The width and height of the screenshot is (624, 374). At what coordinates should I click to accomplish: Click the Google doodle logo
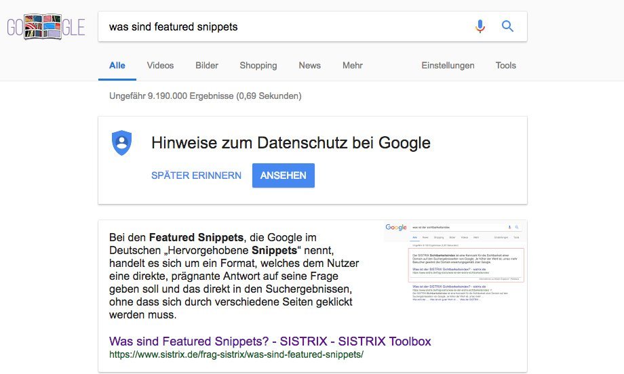point(45,26)
